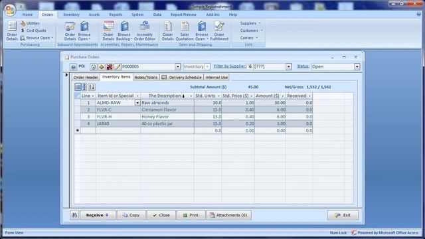Click the Receive button
Viewport: 425px width, 239px height.
pos(98,215)
